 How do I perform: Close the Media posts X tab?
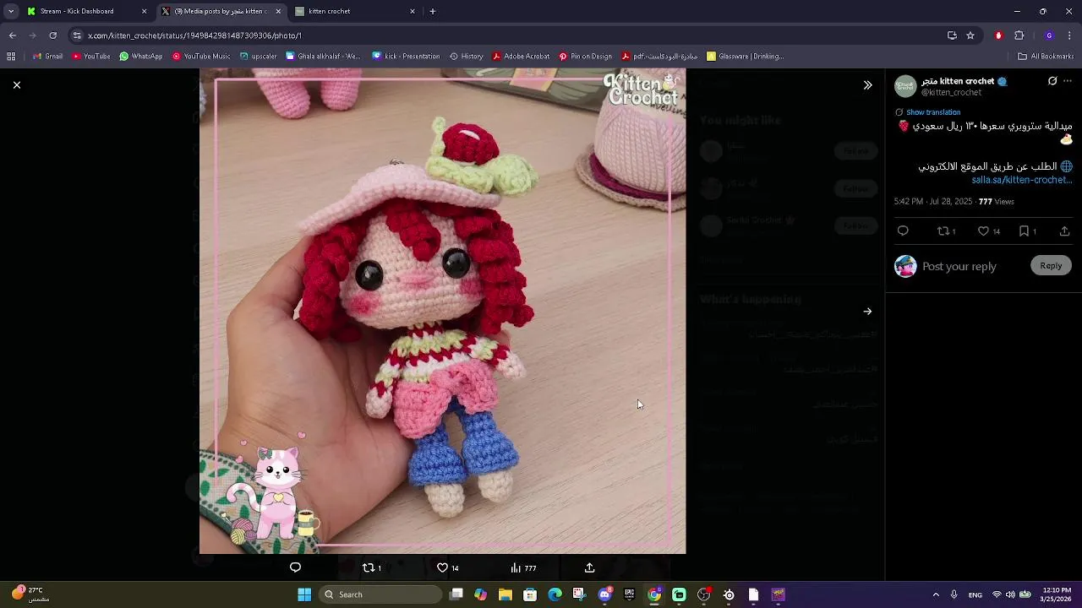tap(278, 11)
